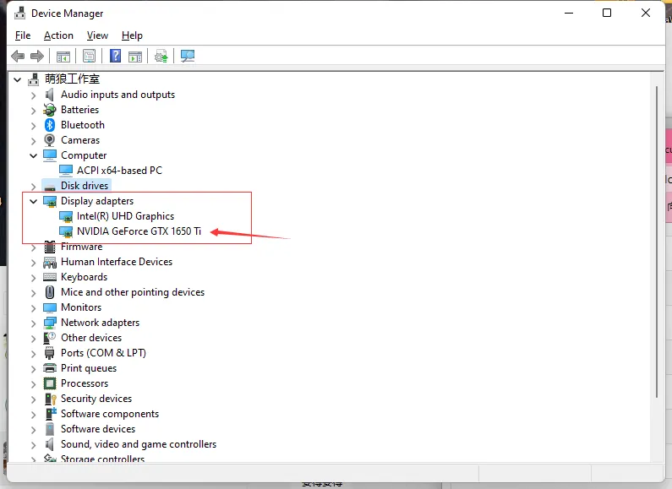
Task: Click the Processors chip icon
Action: (x=50, y=383)
